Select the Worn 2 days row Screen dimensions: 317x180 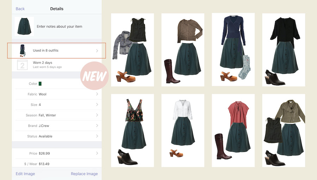57,65
